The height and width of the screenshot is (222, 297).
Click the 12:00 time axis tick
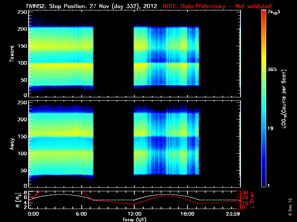pyautogui.click(x=134, y=214)
